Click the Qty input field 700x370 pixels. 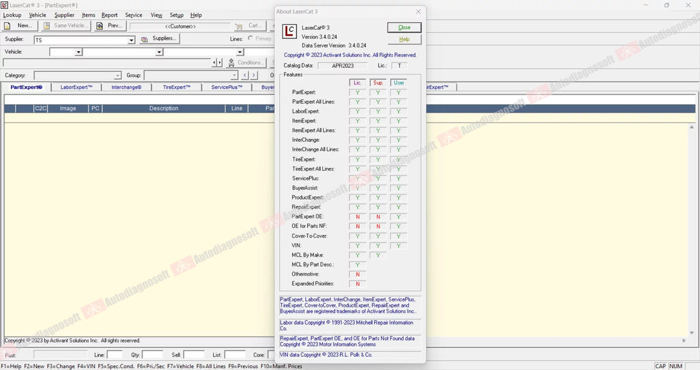(x=152, y=355)
